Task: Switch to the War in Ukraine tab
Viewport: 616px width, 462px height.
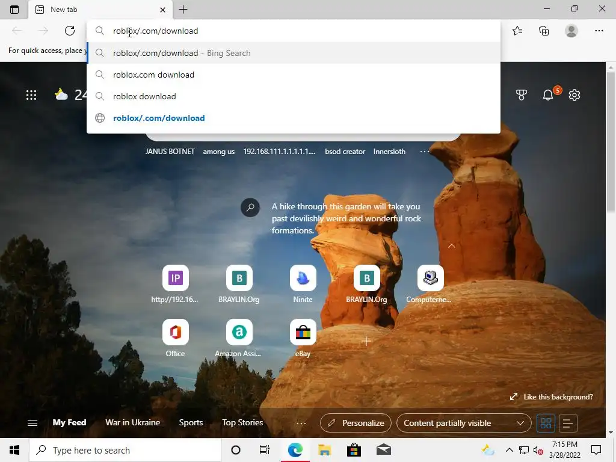Action: 133,423
